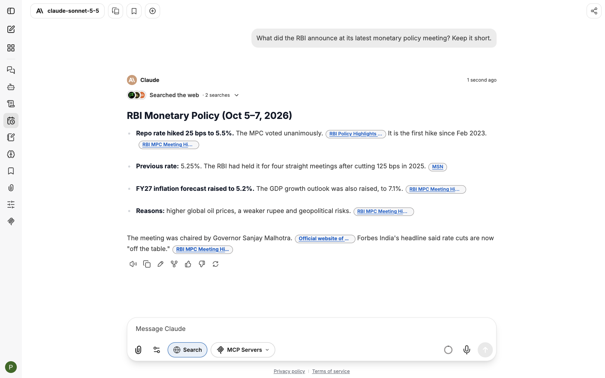This screenshot has width=605, height=378.
Task: Open the brain icon in sidebar
Action: pyautogui.click(x=11, y=154)
